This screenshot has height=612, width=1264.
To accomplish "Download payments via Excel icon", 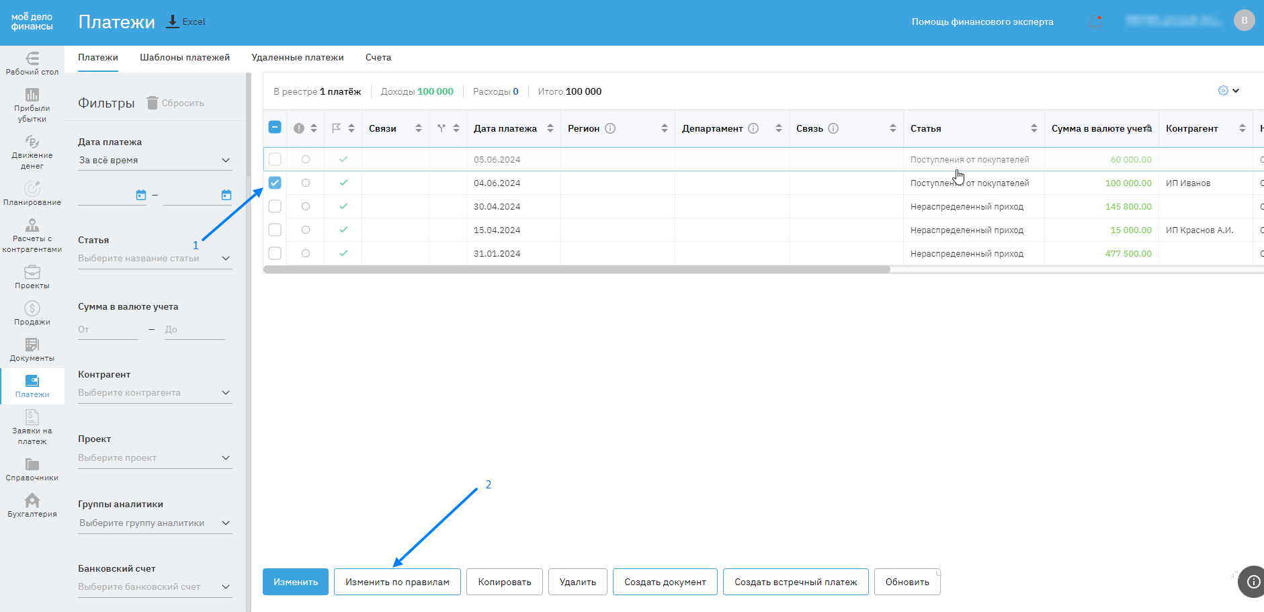I will coord(173,21).
